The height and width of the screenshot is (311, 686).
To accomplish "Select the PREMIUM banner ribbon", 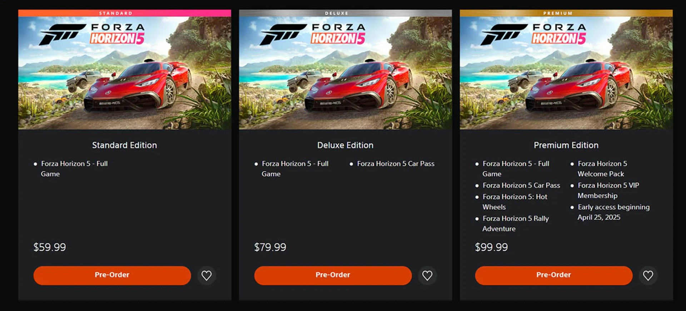I will (557, 13).
